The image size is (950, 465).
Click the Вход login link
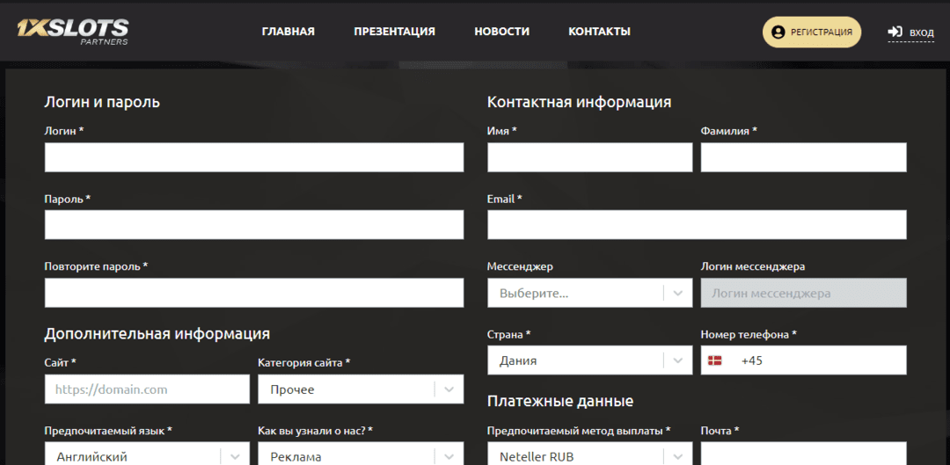click(x=910, y=33)
